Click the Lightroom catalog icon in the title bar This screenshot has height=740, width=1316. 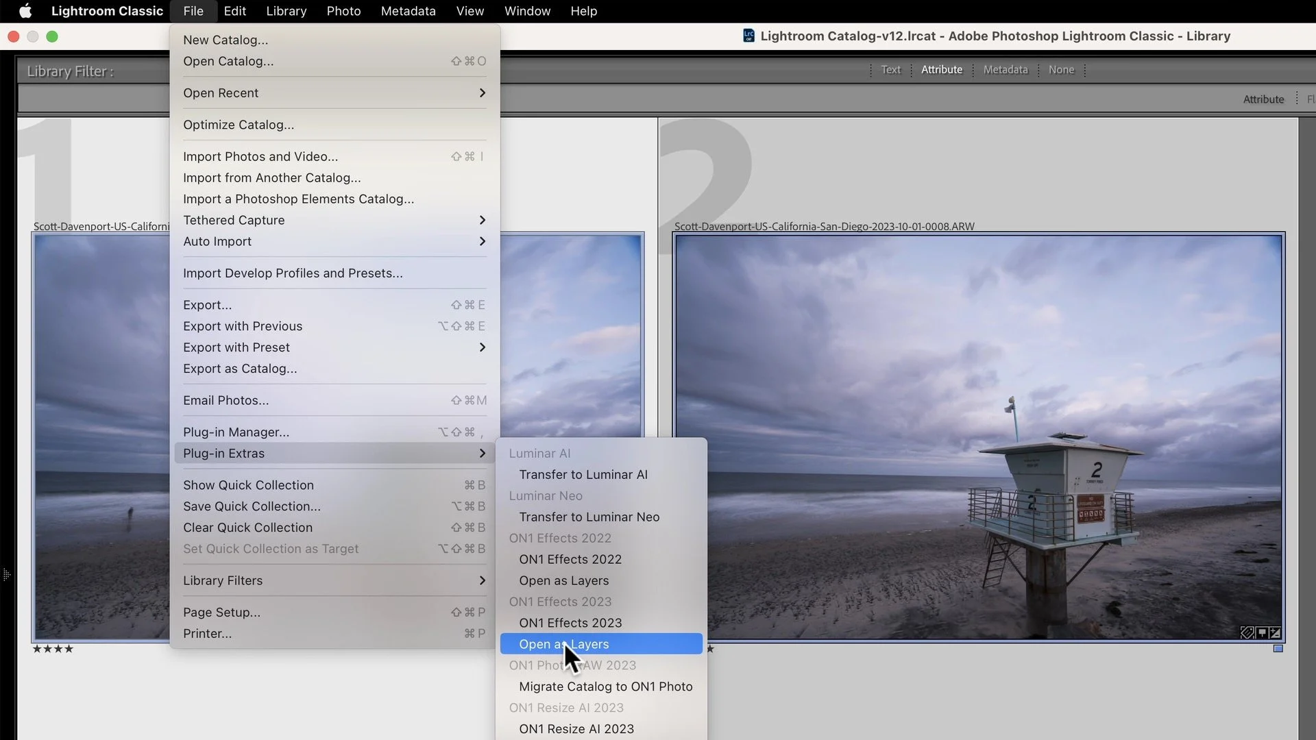point(748,36)
